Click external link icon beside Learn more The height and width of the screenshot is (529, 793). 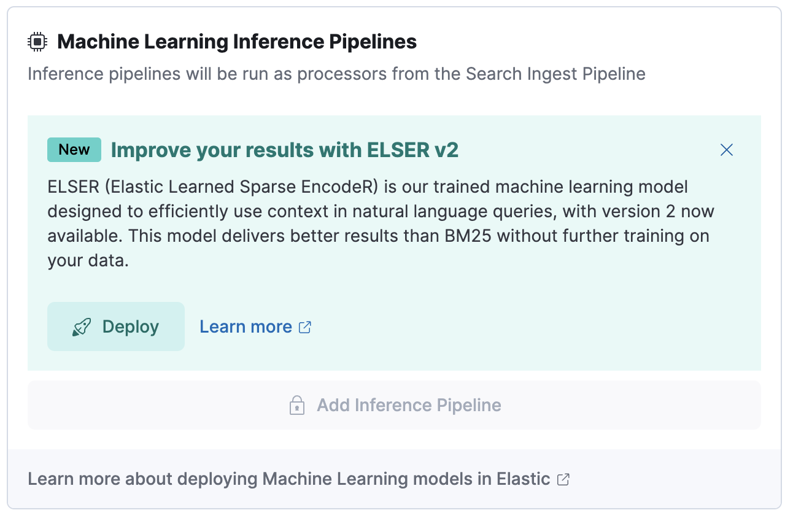pos(305,327)
